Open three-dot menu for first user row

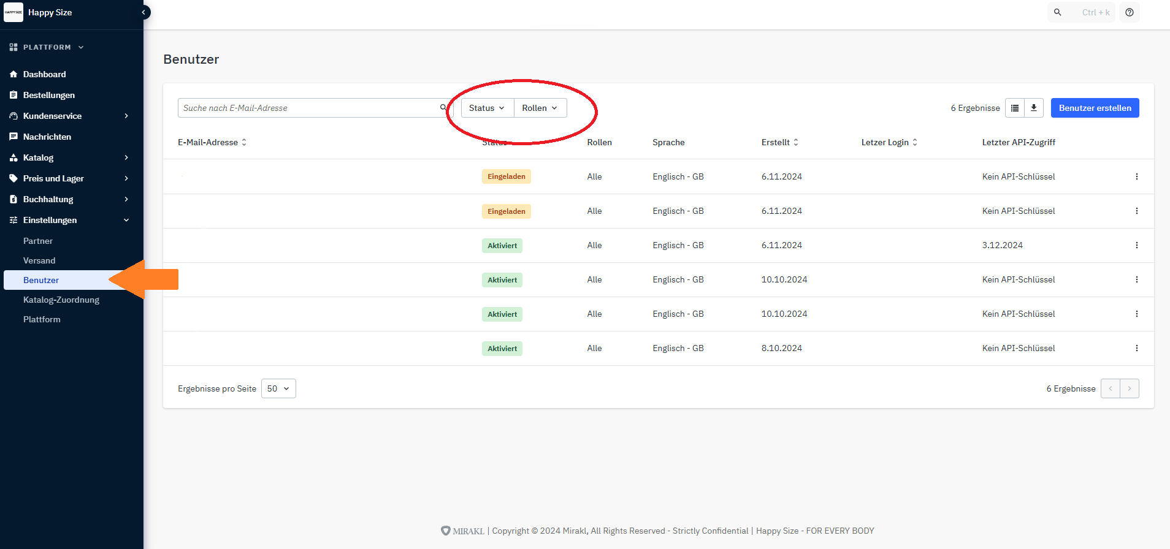coord(1136,176)
